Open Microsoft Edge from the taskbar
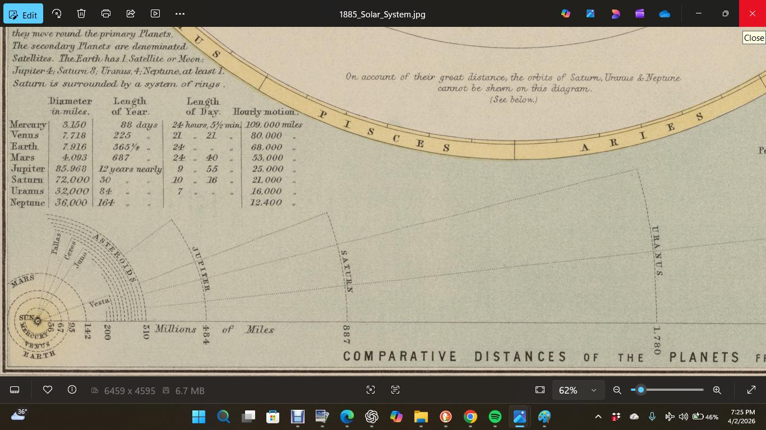The width and height of the screenshot is (766, 430). [347, 417]
